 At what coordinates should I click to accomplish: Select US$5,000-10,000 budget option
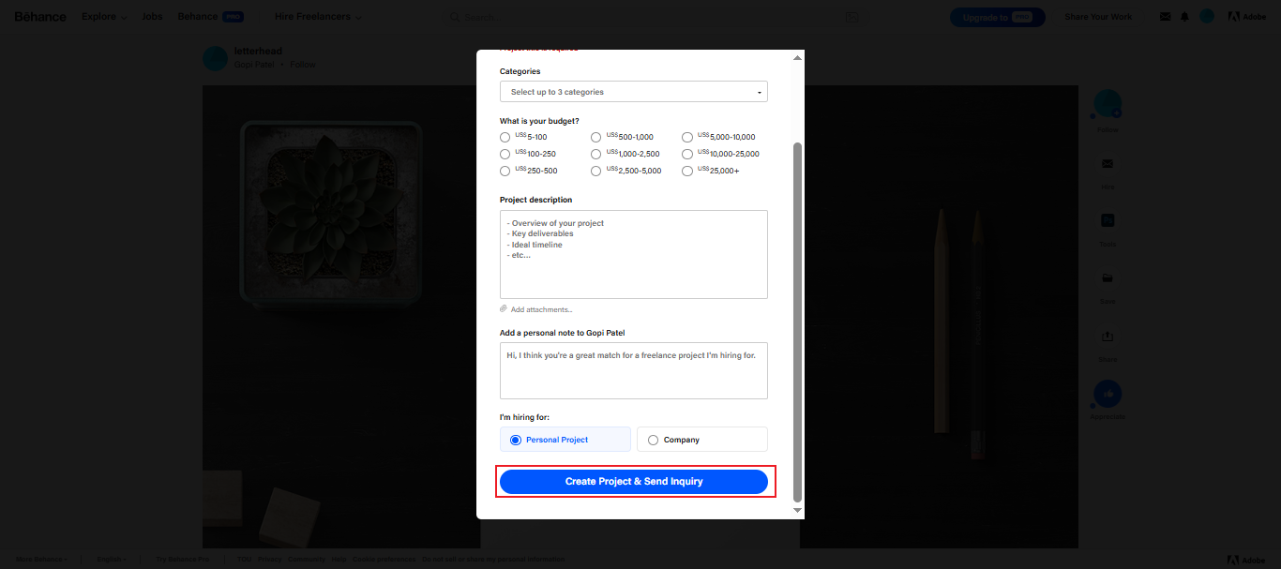tap(687, 138)
